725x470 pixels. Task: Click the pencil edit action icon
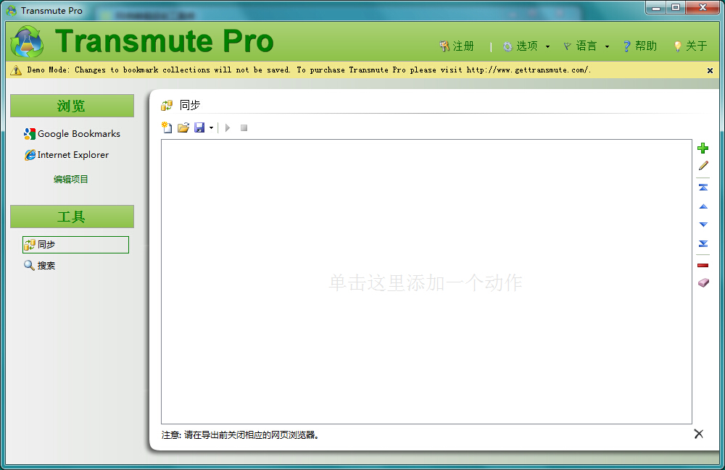click(x=703, y=167)
